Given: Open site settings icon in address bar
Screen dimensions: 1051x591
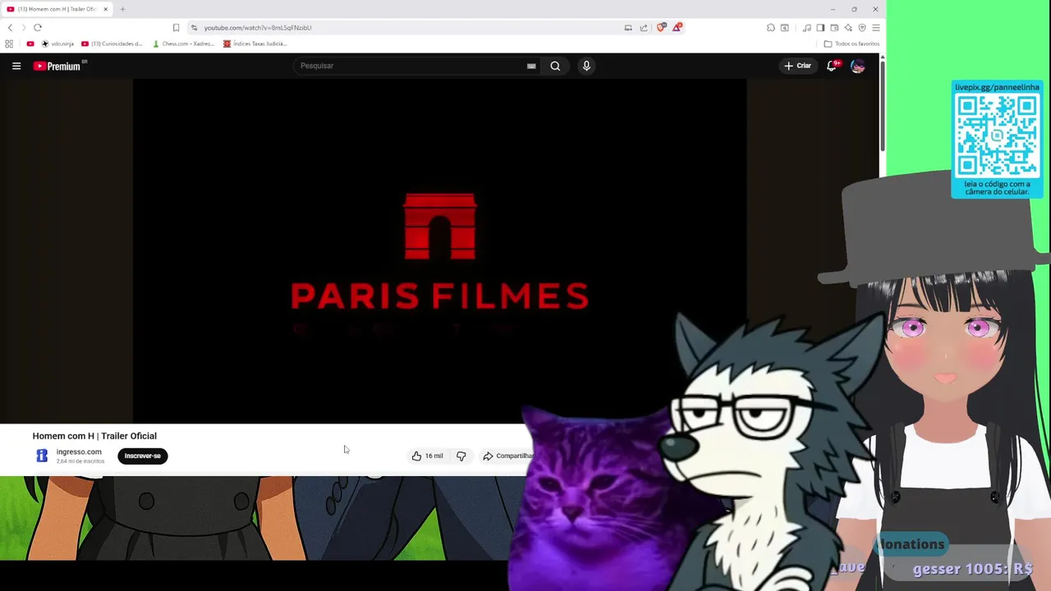Looking at the screenshot, I should click(194, 27).
